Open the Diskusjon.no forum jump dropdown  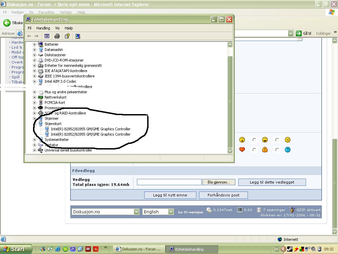tap(136, 212)
